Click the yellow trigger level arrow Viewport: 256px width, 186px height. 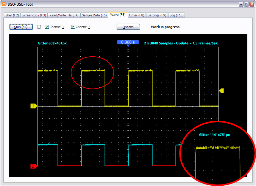[x=221, y=91]
